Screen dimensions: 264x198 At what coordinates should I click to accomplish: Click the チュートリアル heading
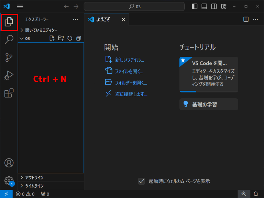(197, 47)
